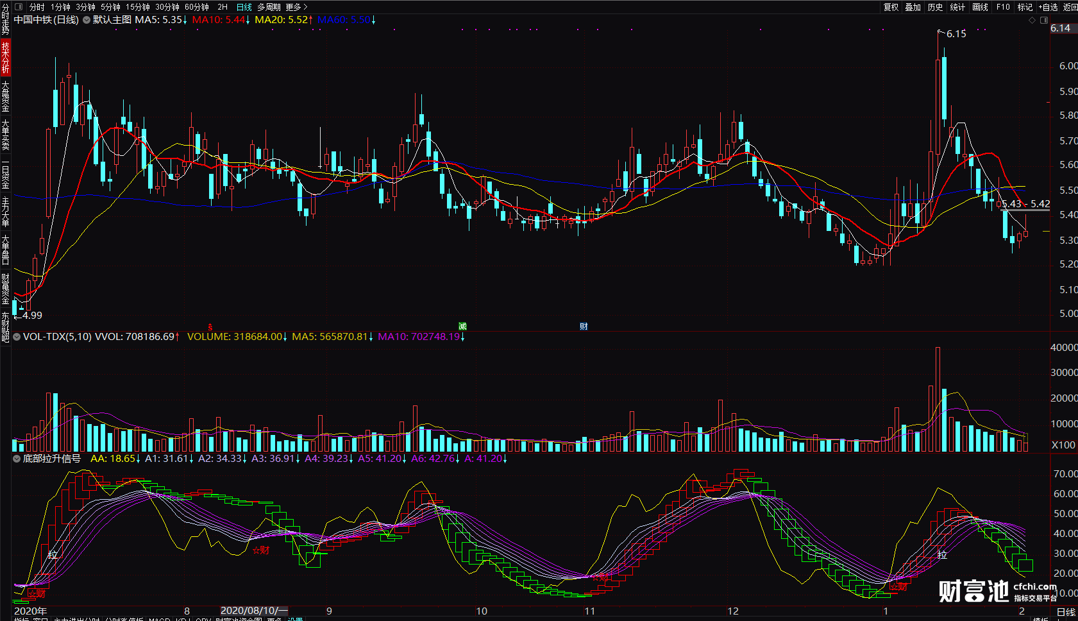
Task: Click the X100 volume scale label
Action: [1064, 445]
